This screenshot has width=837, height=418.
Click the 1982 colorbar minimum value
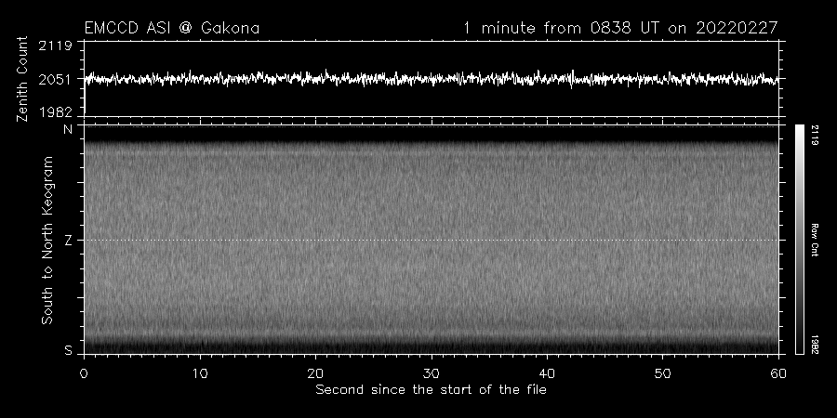[814, 345]
